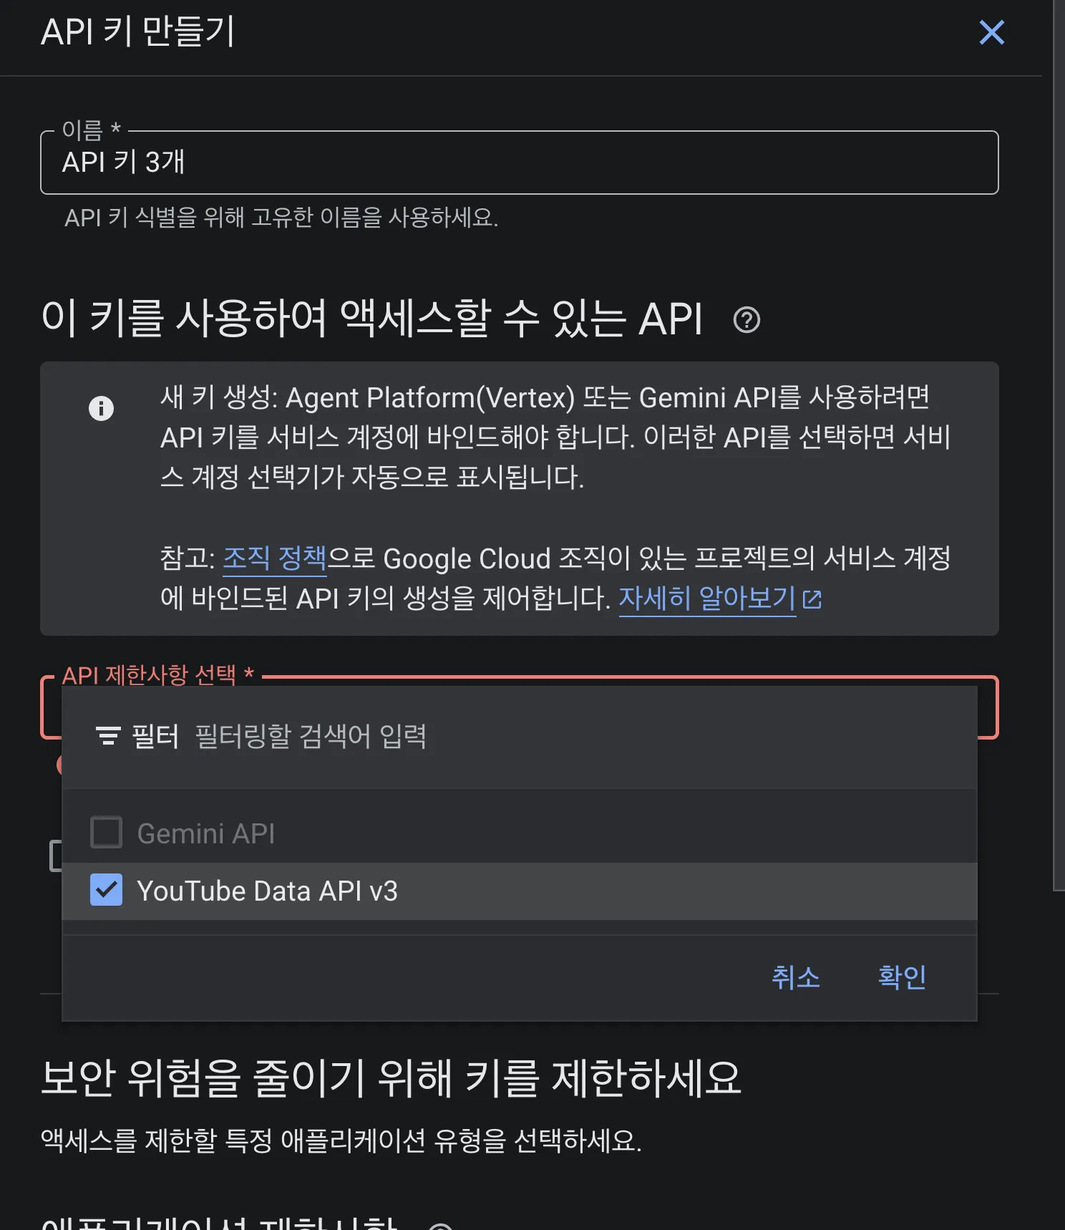Open the 조직 정책 link
The height and width of the screenshot is (1230, 1065).
[275, 558]
